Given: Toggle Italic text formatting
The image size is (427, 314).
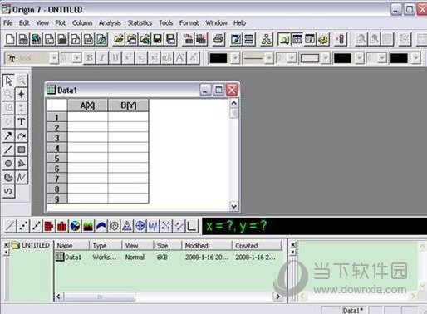Looking at the screenshot, I should pos(102,58).
